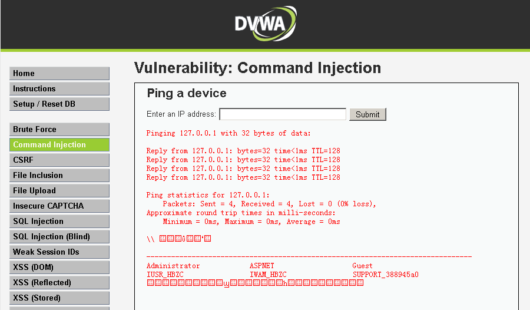
Task: Open Weak Session IDs page
Action: (59, 252)
